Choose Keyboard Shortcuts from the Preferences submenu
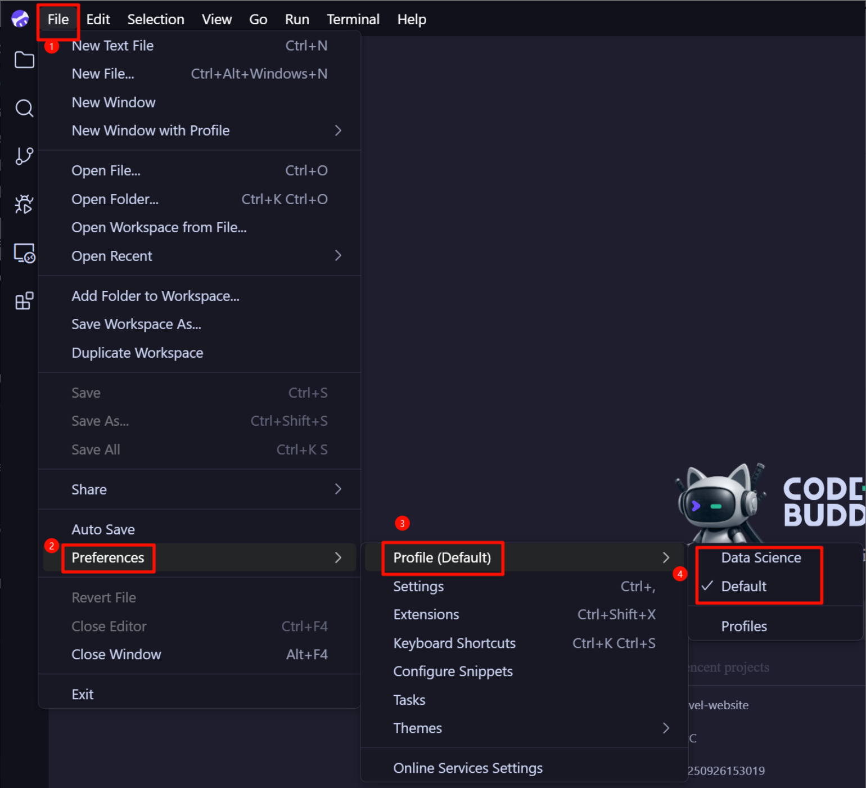Image resolution: width=866 pixels, height=788 pixels. (454, 643)
